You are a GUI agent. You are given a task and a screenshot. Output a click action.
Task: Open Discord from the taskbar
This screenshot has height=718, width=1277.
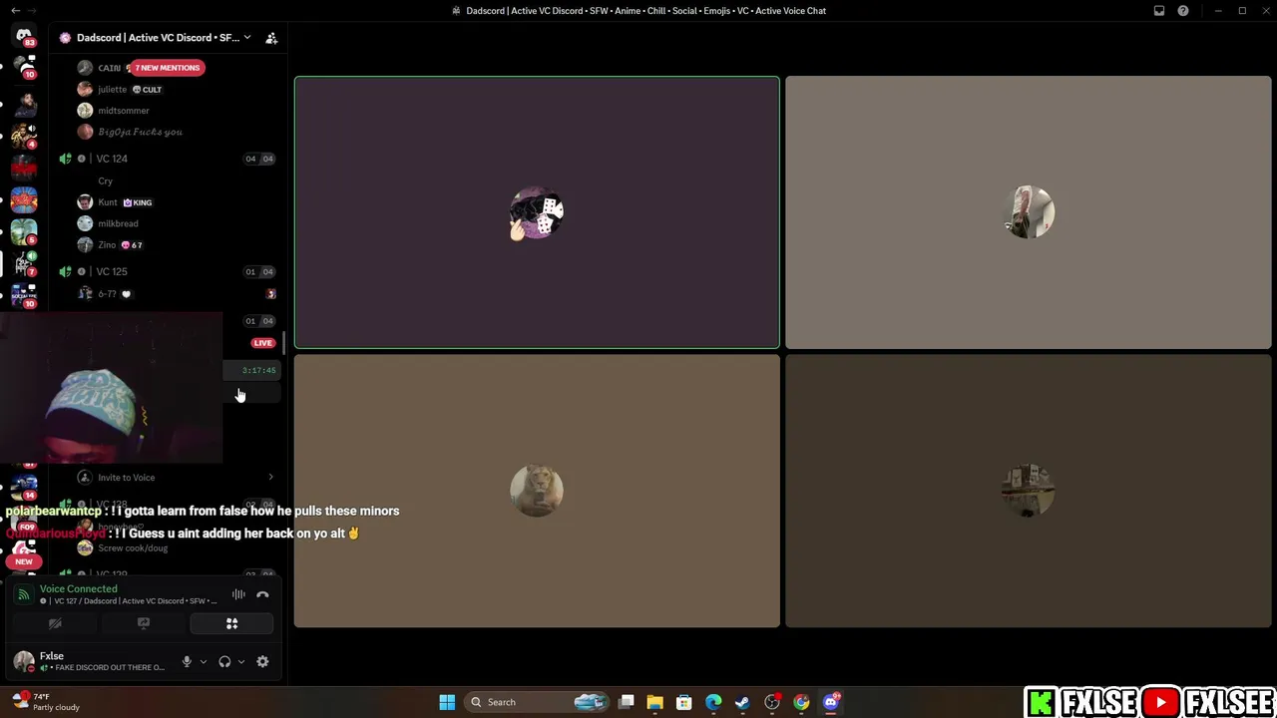click(831, 702)
